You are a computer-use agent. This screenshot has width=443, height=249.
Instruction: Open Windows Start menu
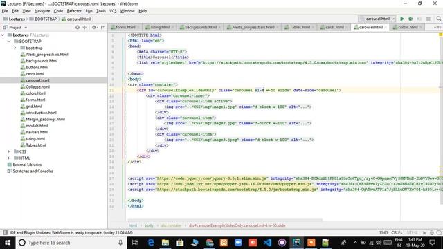(x=8, y=243)
